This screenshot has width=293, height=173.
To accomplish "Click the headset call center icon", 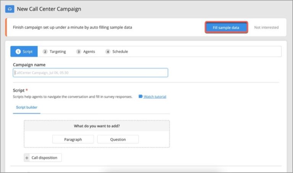I will tap(10, 9).
